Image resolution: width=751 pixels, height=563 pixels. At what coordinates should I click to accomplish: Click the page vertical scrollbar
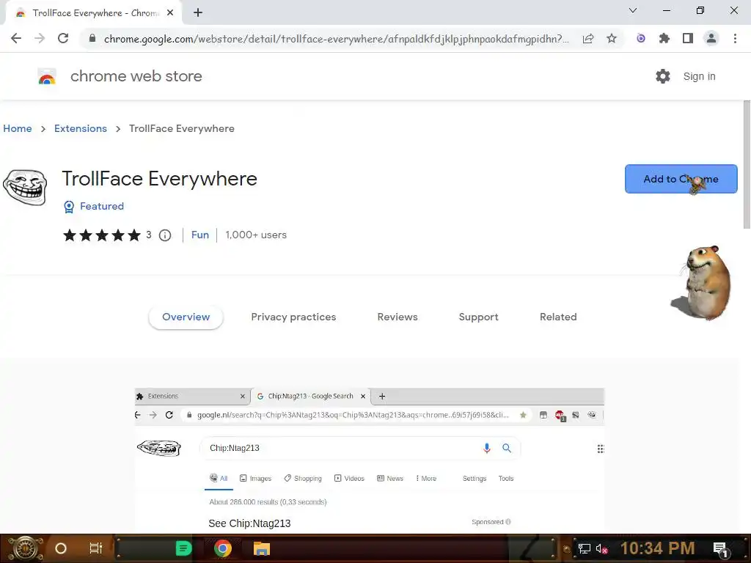(747, 163)
